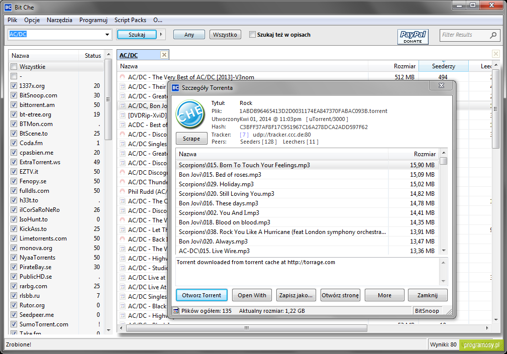Click the icon beside Phil Rudd result
Image resolution: width=507 pixels, height=354 pixels.
click(x=122, y=191)
